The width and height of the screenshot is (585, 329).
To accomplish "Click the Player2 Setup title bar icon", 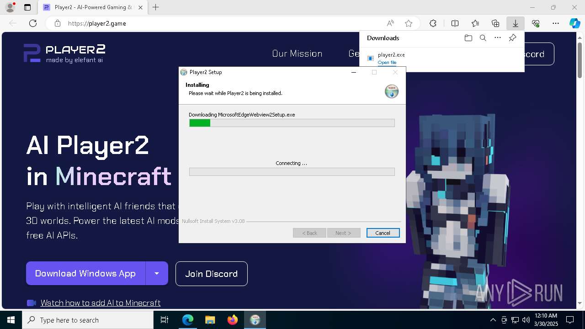I will (184, 72).
